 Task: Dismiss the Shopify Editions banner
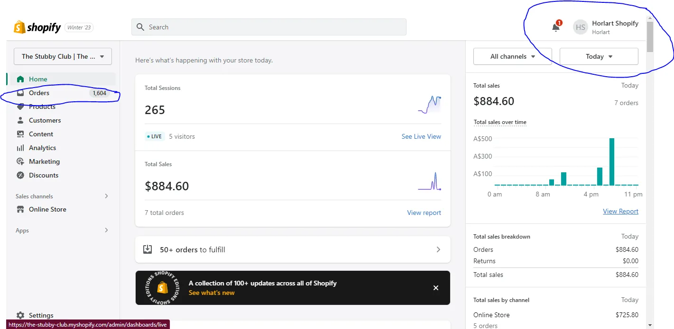click(435, 288)
